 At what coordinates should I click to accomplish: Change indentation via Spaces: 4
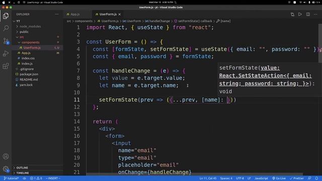pos(226,178)
